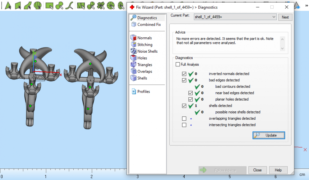This screenshot has height=180, width=309.
Task: Open Help for the Fix Wizard
Action: 278,170
